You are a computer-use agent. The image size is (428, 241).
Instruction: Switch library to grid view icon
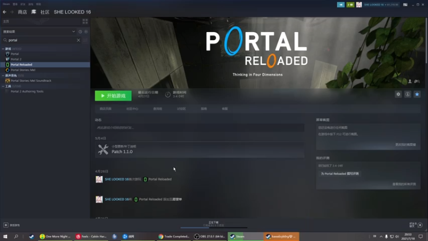[x=85, y=21]
